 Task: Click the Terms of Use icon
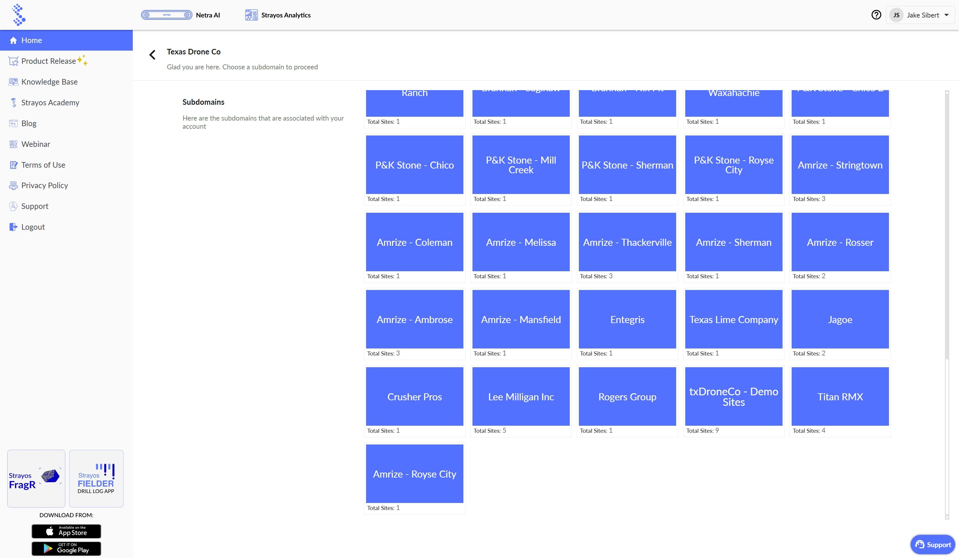point(13,165)
